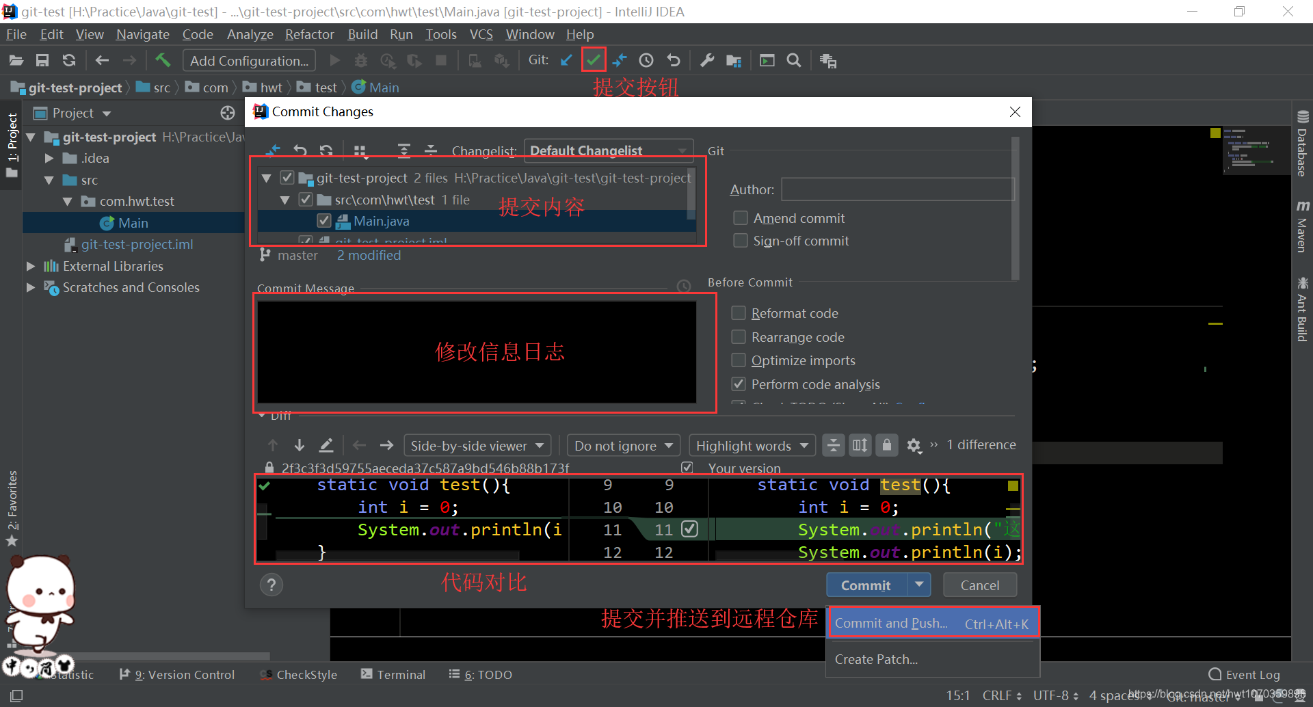Click Commit button dropdown arrow
The height and width of the screenshot is (707, 1313).
tap(919, 585)
